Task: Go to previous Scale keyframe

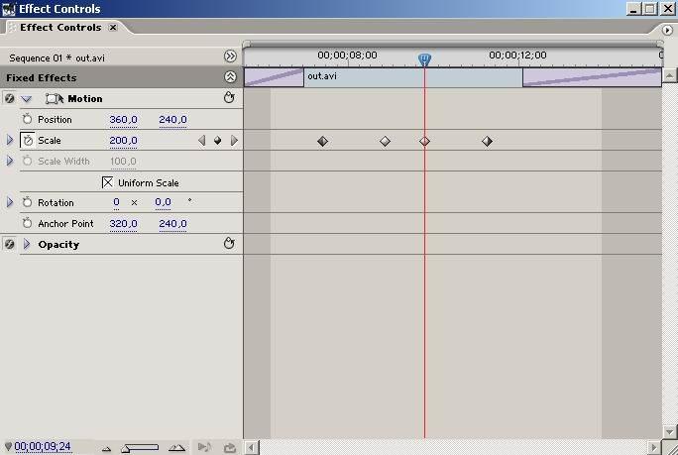Action: coord(202,141)
